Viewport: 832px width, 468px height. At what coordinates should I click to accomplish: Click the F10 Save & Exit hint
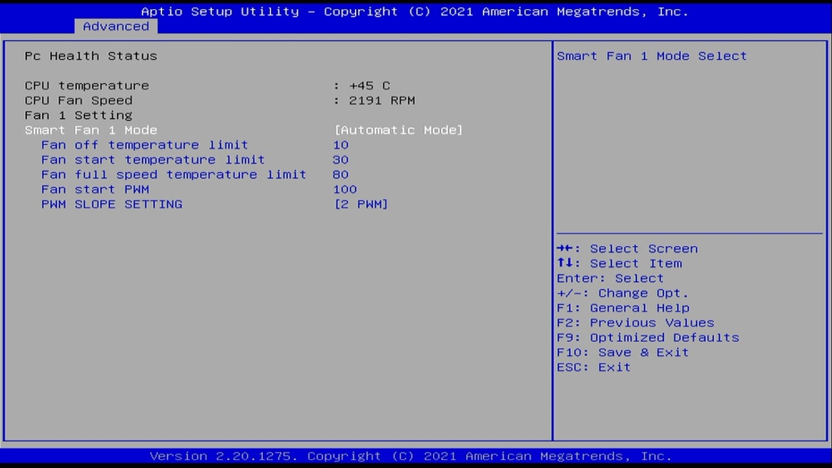[x=623, y=352]
